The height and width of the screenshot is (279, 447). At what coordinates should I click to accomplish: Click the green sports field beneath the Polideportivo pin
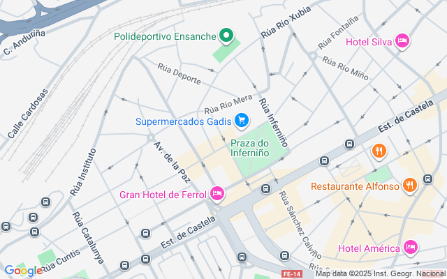[226, 50]
